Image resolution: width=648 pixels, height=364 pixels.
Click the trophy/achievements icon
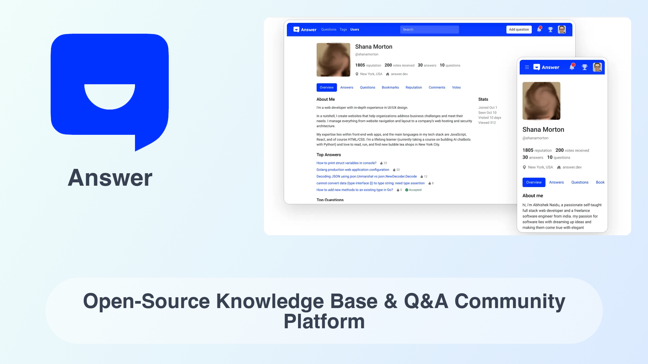(550, 29)
